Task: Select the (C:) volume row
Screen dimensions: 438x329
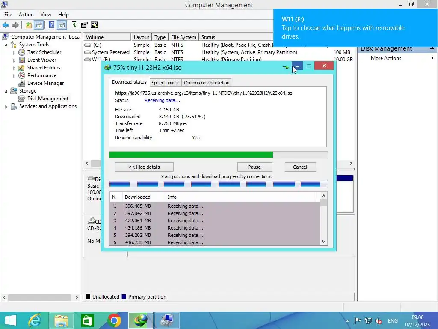Action: [179, 45]
